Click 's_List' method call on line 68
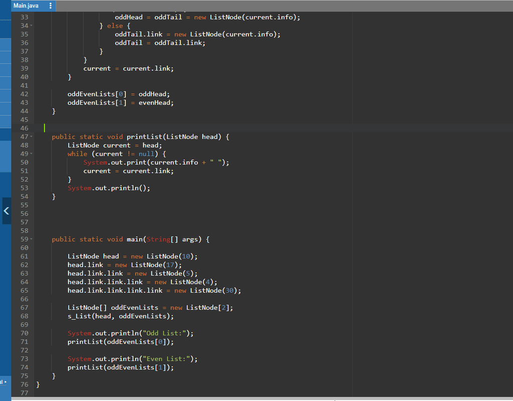This screenshot has width=513, height=401. point(80,316)
